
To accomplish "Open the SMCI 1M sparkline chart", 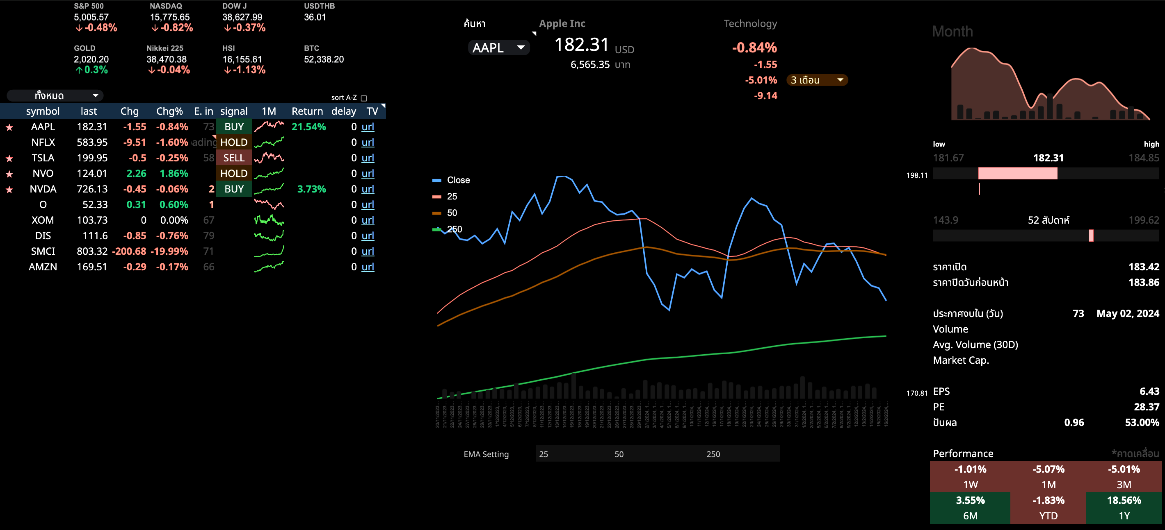I will pyautogui.click(x=269, y=251).
